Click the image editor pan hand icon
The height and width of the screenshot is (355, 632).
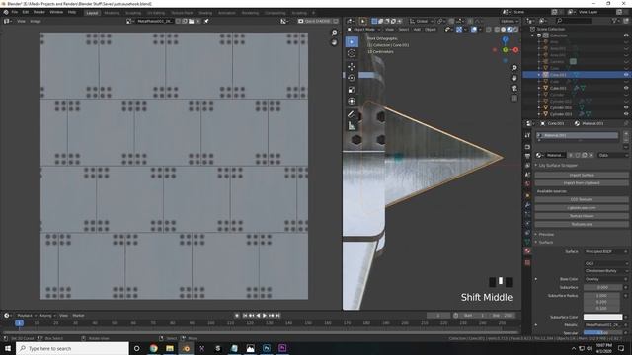point(334,42)
